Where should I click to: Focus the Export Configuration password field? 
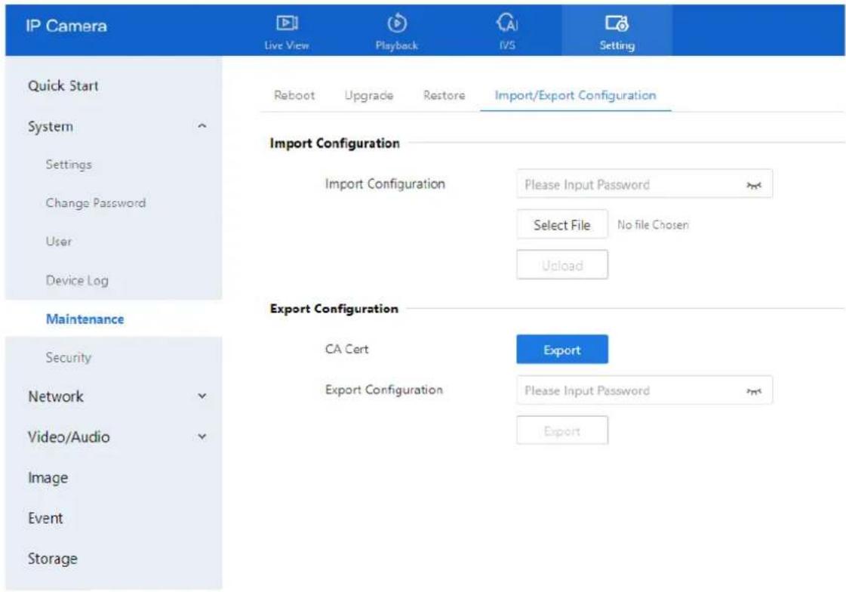[x=644, y=390]
